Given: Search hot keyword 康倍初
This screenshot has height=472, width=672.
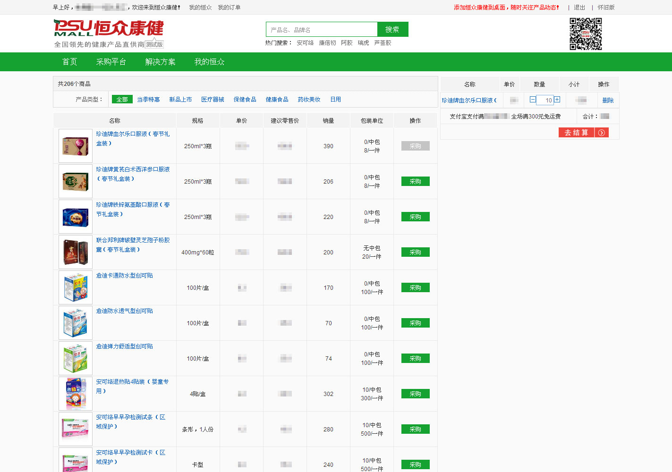Looking at the screenshot, I should click(x=327, y=43).
